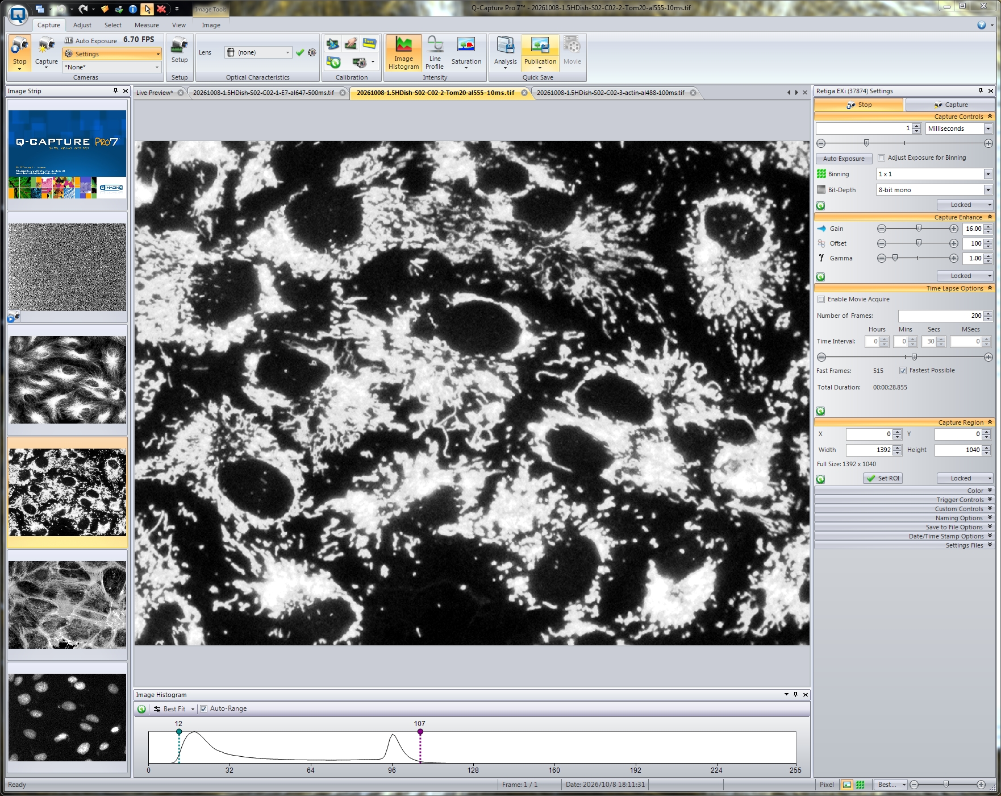Switch to the Live Preview tab
Image resolution: width=1001 pixels, height=796 pixels.
pos(155,93)
